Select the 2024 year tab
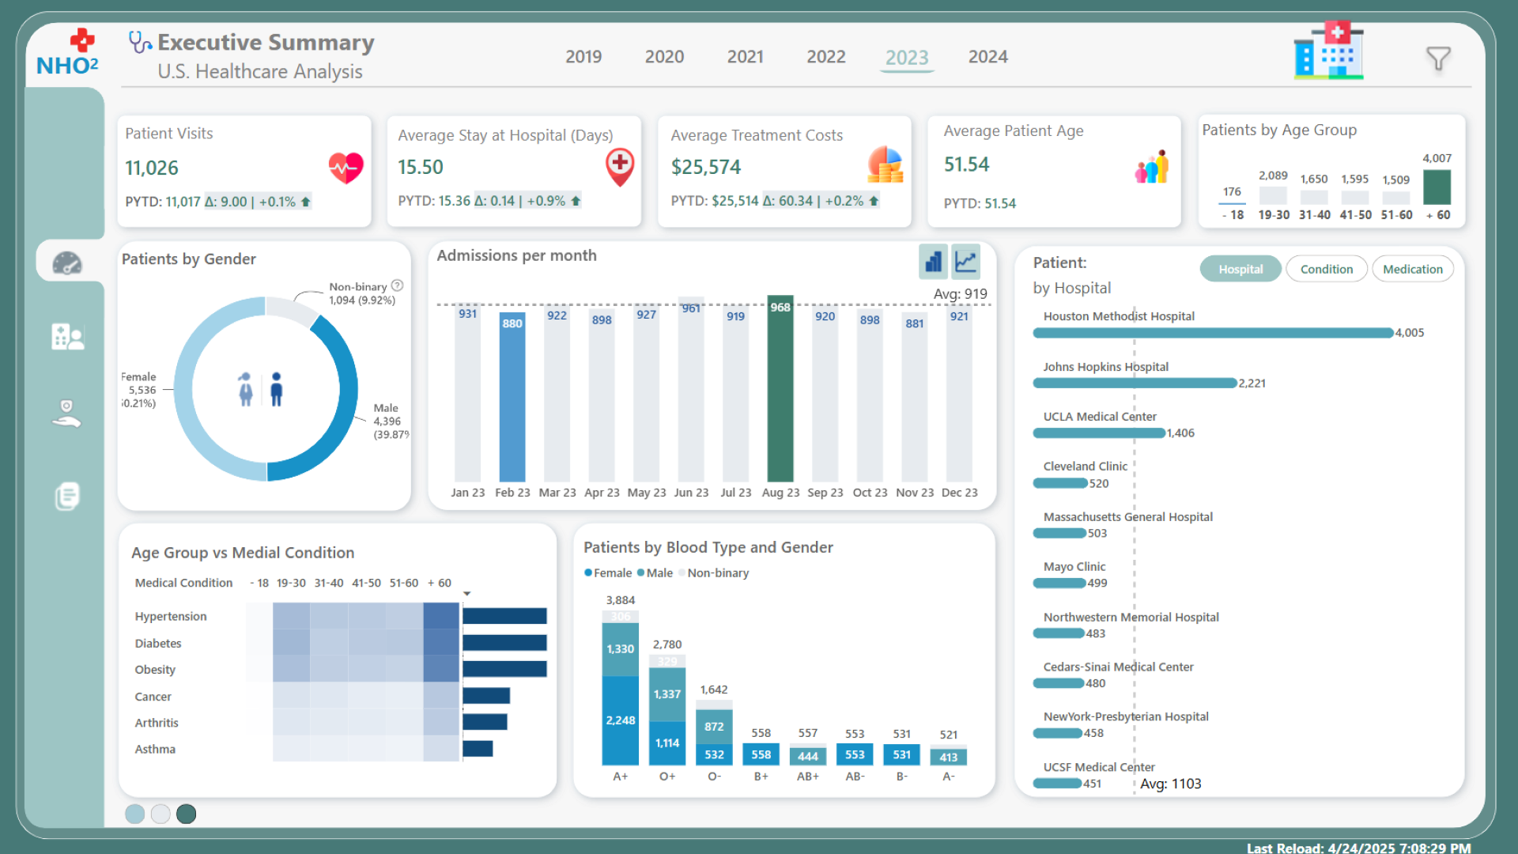This screenshot has width=1518, height=854. tap(987, 57)
